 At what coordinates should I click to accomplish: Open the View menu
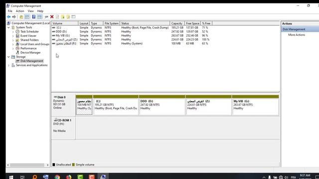pyautogui.click(x=30, y=11)
